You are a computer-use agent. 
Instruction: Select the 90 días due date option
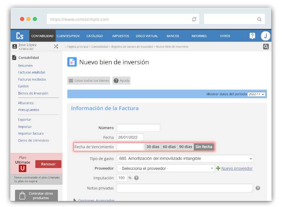[x=186, y=147]
